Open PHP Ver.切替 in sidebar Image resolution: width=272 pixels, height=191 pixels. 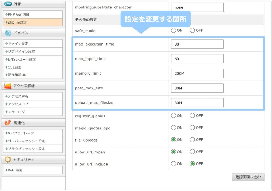(x=33, y=14)
